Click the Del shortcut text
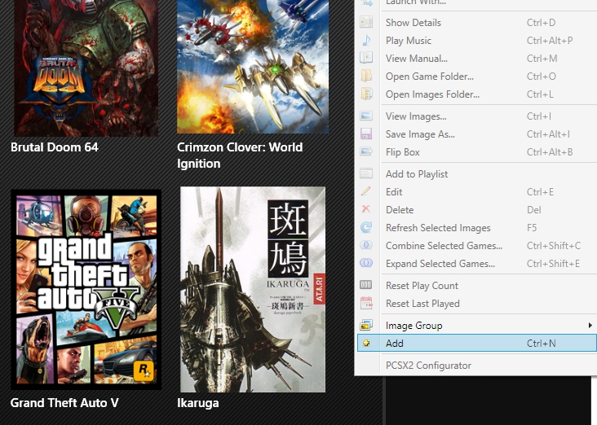Screen dimensions: 597x425 click(x=534, y=210)
